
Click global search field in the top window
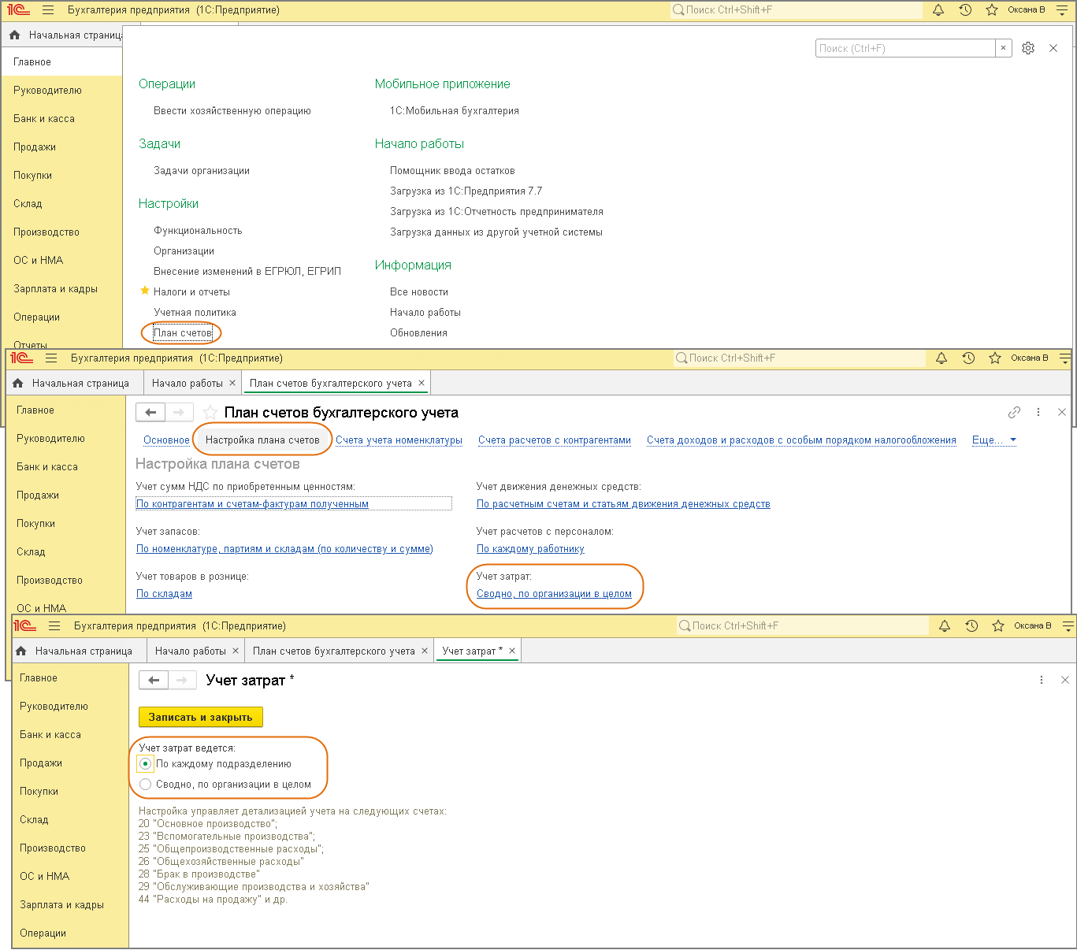796,10
